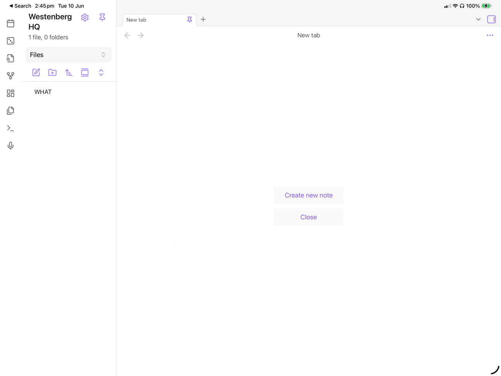The image size is (501, 376).
Task: Toggle pin on the New tab tab
Action: pyautogui.click(x=190, y=20)
